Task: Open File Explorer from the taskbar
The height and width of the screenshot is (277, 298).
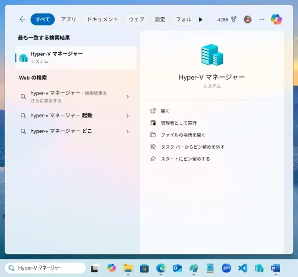Action: pyautogui.click(x=128, y=268)
